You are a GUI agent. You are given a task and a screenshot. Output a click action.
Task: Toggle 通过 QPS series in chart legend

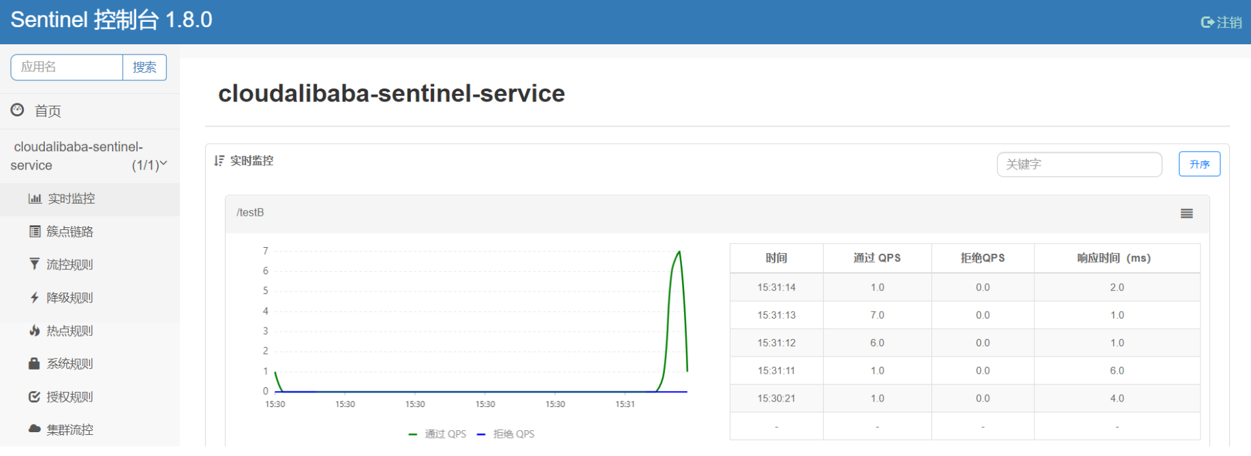[438, 434]
